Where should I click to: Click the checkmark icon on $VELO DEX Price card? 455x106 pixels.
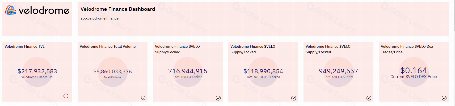[444, 98]
